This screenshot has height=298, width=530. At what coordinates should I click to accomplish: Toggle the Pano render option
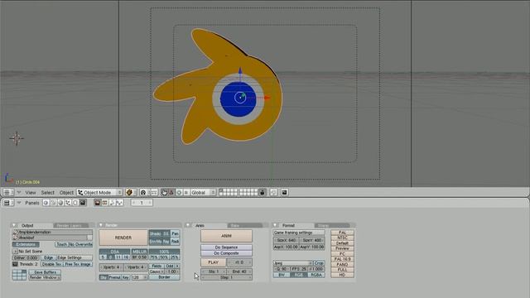[x=175, y=233]
